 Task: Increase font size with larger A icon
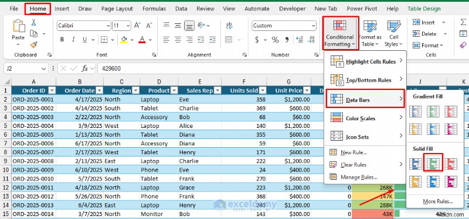(x=137, y=25)
